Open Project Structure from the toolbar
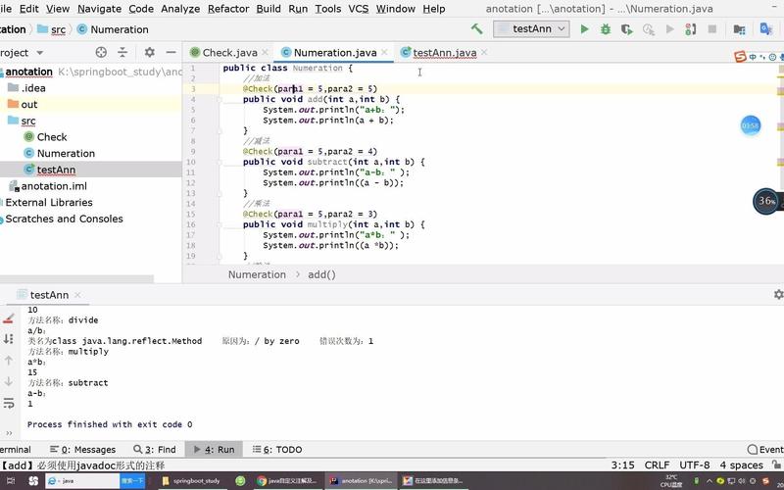 pos(740,29)
